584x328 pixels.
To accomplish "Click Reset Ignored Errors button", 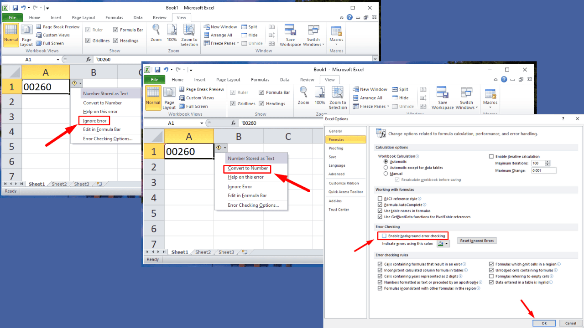I will tap(477, 241).
